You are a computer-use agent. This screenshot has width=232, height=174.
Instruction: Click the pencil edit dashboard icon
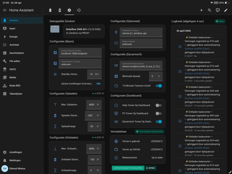[226, 10]
